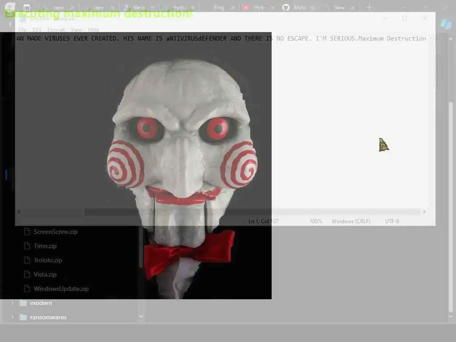Open the View menu in Notepad
456x342 pixels.
pyautogui.click(x=77, y=30)
